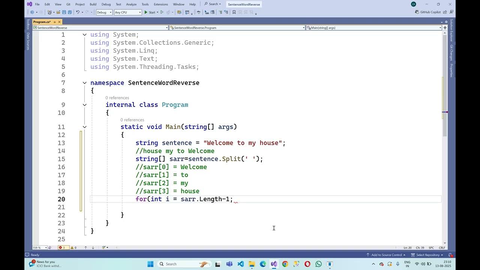
Task: Open File Explorer from taskbar
Action: pyautogui.click(x=252, y=264)
